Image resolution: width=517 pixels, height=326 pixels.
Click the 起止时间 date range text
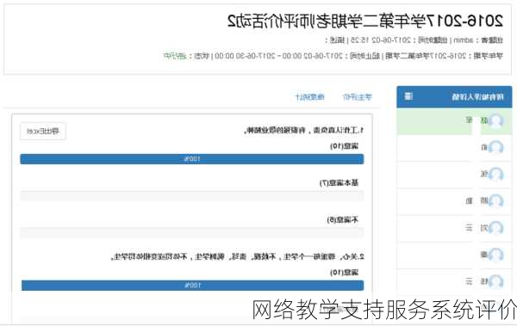(x=296, y=56)
